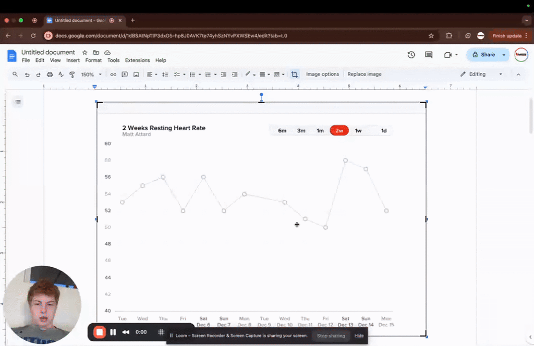Decrease the indent
The image size is (534, 346).
[x=223, y=75]
